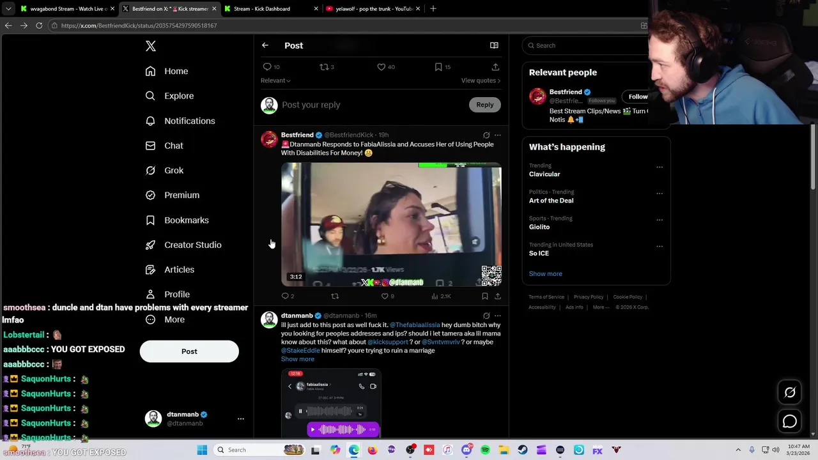
Task: Open the voice message screenshot image
Action: [331, 404]
